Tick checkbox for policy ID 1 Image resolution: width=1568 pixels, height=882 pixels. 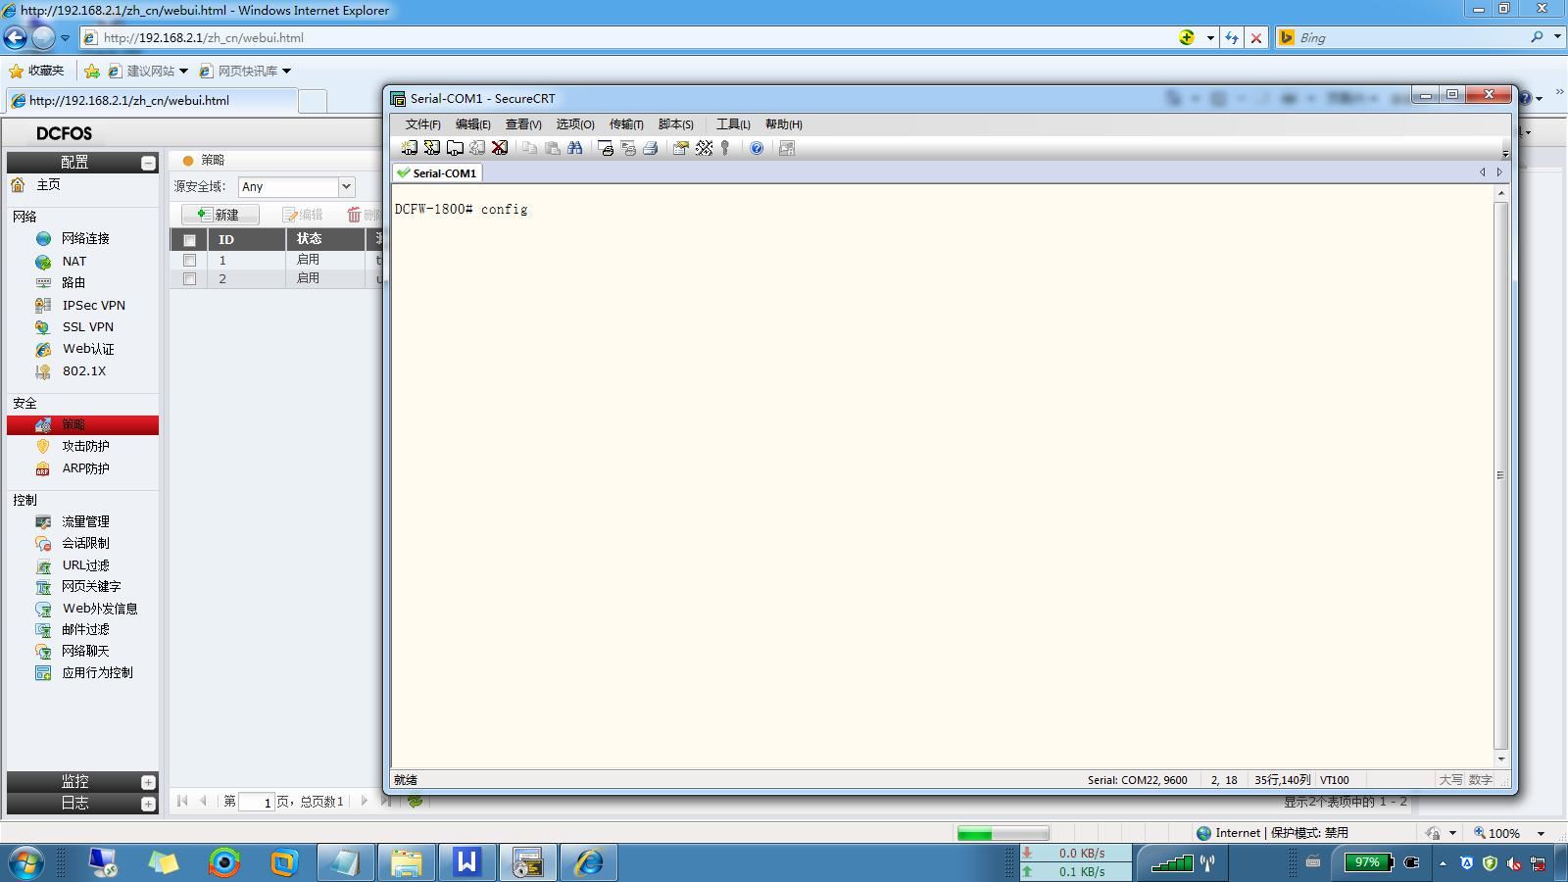(x=189, y=261)
